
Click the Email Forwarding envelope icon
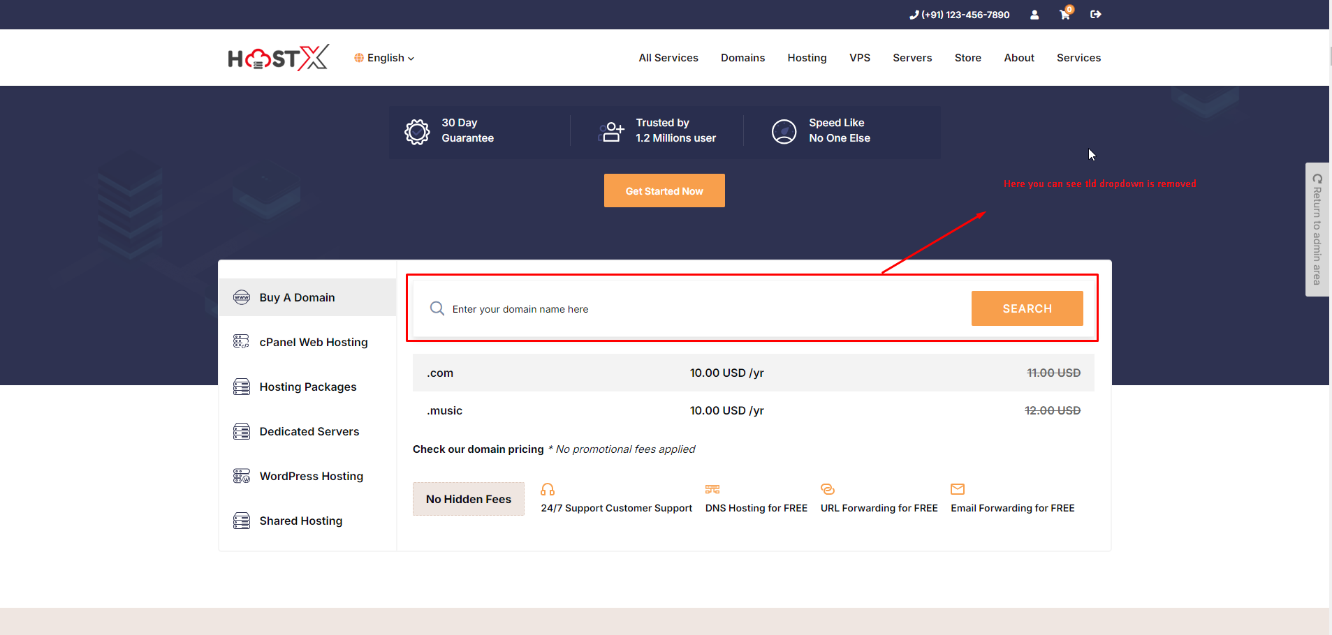tap(958, 489)
